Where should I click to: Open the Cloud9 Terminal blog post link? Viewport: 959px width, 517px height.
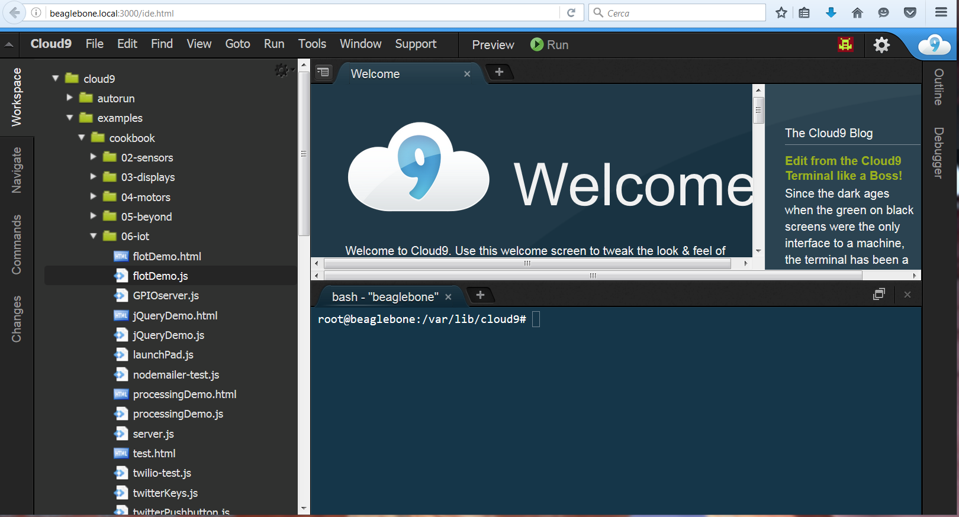843,168
